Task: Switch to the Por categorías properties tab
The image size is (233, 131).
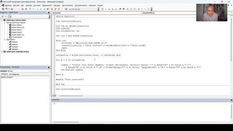Action: pyautogui.click(x=14, y=74)
